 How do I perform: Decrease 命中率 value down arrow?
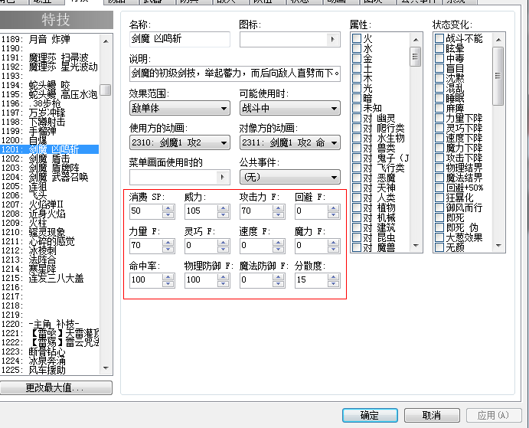168,283
